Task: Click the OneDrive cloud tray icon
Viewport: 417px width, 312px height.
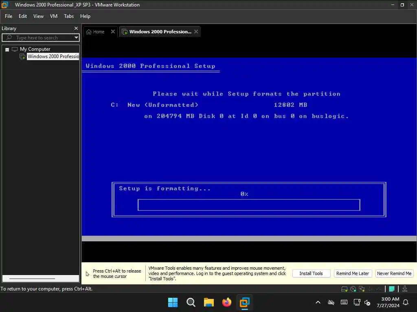Action: tap(331, 302)
